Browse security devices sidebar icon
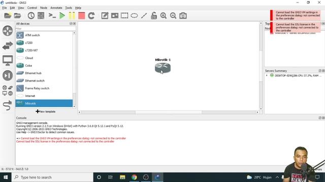 point(8,75)
